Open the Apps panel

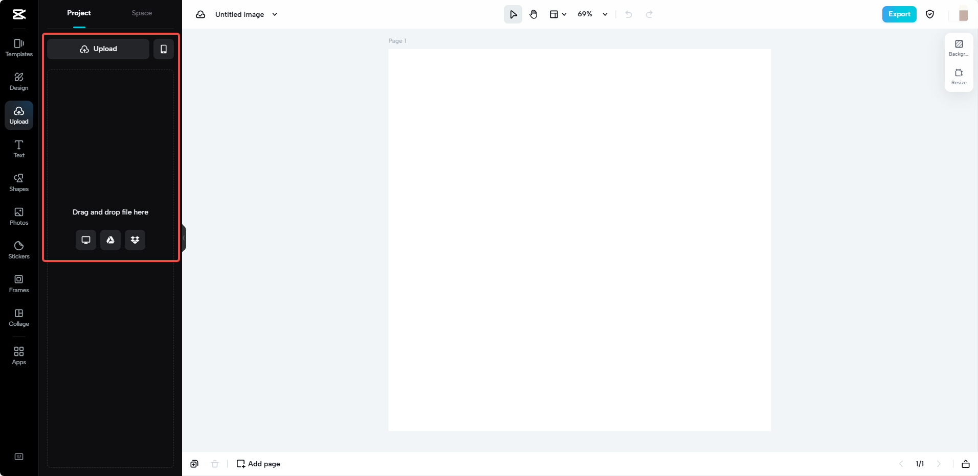coord(19,354)
